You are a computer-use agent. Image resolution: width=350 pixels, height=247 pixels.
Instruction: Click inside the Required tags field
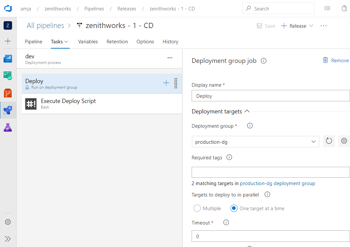[x=270, y=172]
